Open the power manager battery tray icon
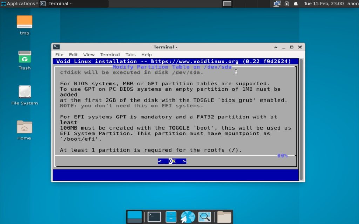The height and width of the screenshot is (224, 359). coord(287,3)
